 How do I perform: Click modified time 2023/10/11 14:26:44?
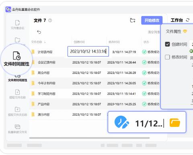point(121,62)
